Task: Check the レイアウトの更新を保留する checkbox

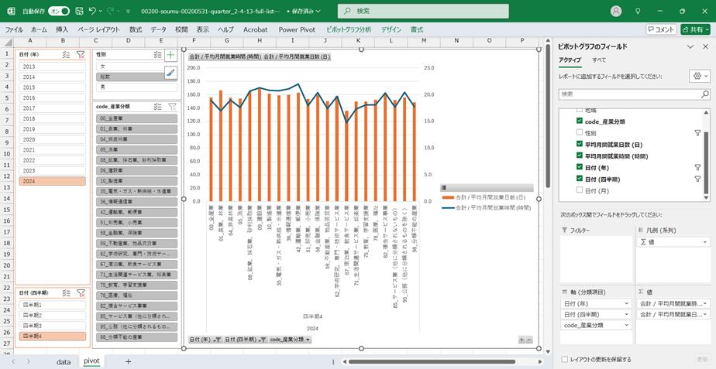Action: click(x=564, y=359)
